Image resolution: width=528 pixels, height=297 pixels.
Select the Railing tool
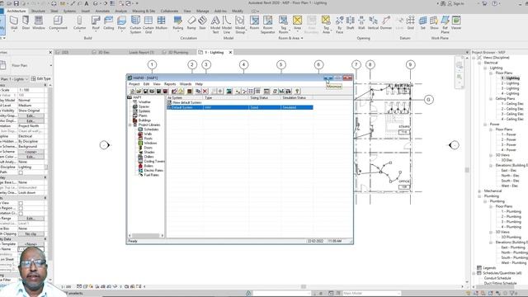point(178,23)
